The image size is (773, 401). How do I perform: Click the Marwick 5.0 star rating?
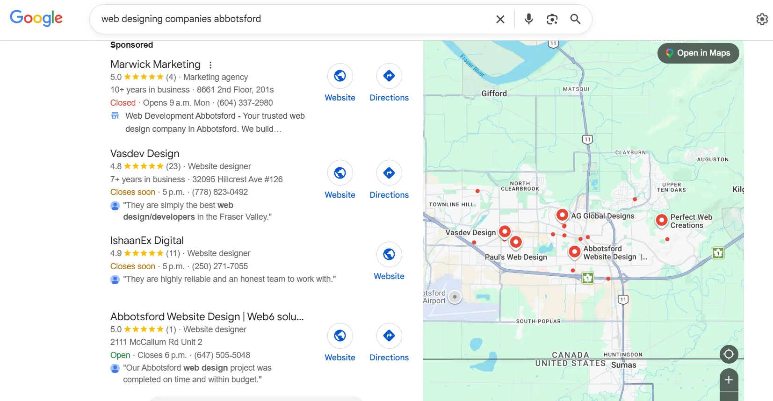pos(143,77)
